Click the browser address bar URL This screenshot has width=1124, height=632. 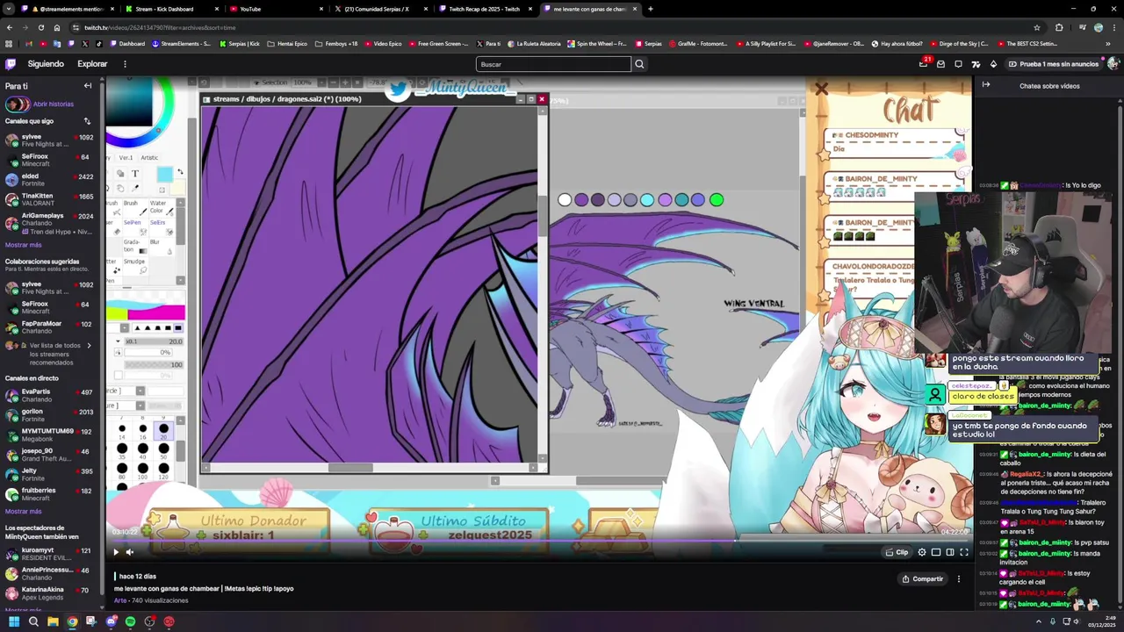160,27
